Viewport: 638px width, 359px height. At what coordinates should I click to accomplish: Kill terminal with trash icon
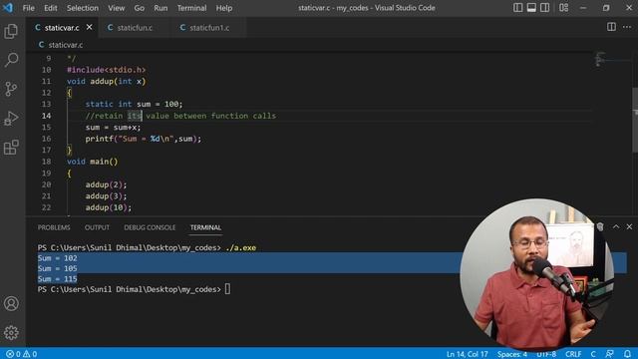[x=600, y=226]
